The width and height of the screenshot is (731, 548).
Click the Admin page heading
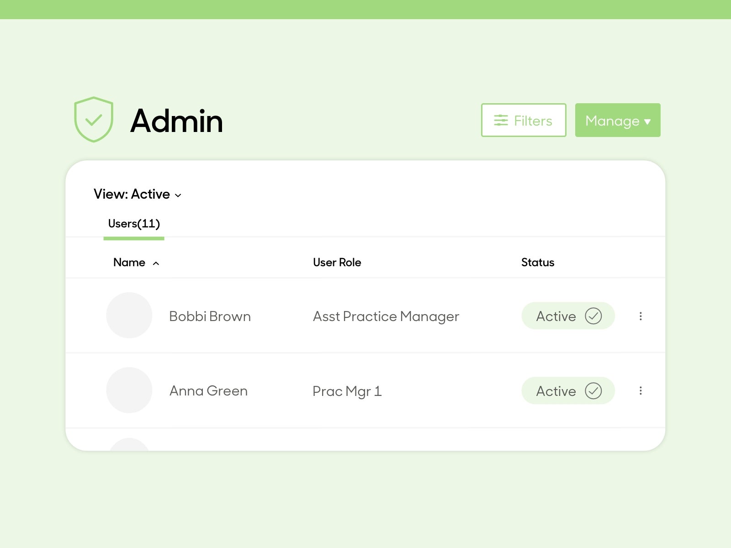pyautogui.click(x=176, y=121)
